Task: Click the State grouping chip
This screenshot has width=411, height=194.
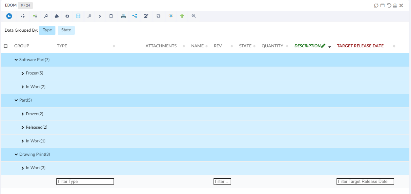Action: tap(66, 30)
